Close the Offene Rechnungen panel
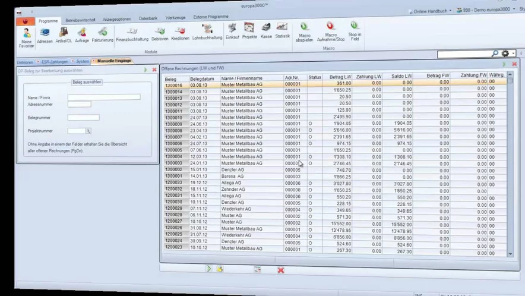This screenshot has width=525, height=296. pos(514,64)
